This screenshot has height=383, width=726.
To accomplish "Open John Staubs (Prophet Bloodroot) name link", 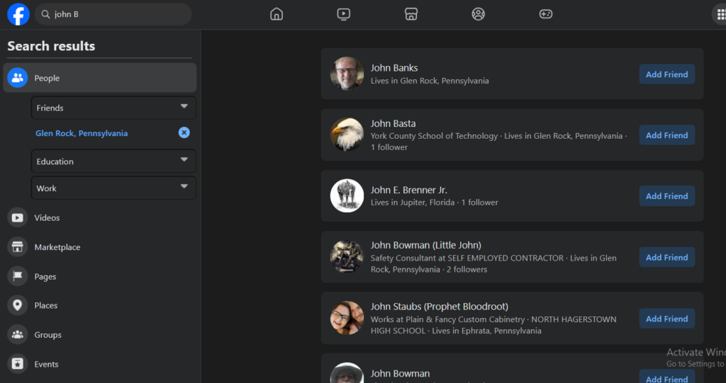I will click(440, 307).
